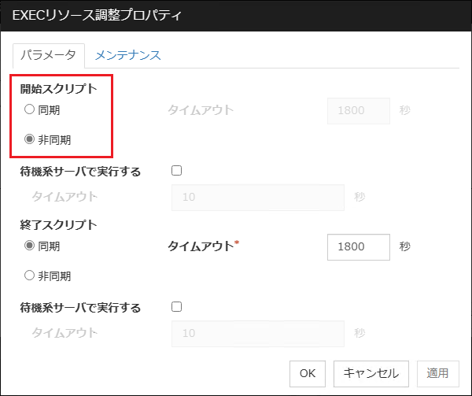This screenshot has width=472, height=396.
Task: Open the メンテナンス tab
Action: (127, 55)
